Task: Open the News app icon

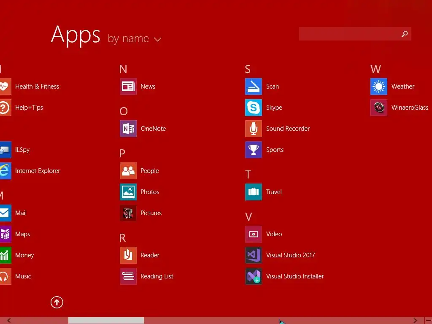Action: coord(128,86)
